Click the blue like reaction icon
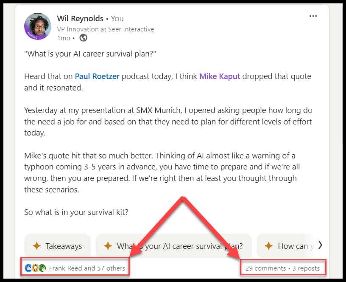Image resolution: width=346 pixels, height=282 pixels. click(28, 268)
